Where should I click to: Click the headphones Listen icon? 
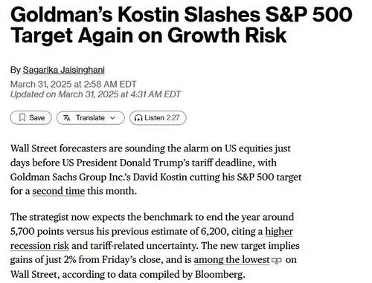pyautogui.click(x=138, y=118)
